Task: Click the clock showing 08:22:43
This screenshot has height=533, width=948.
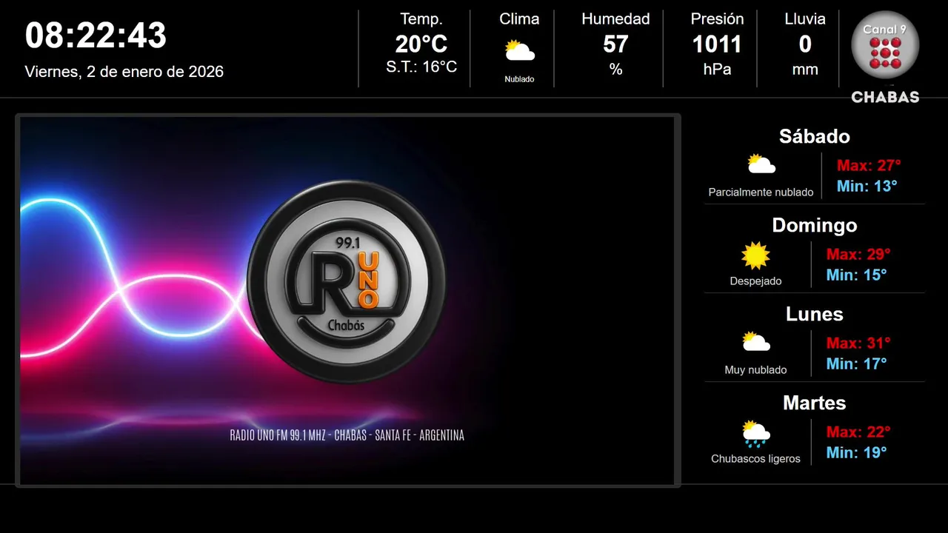Action: (x=96, y=35)
